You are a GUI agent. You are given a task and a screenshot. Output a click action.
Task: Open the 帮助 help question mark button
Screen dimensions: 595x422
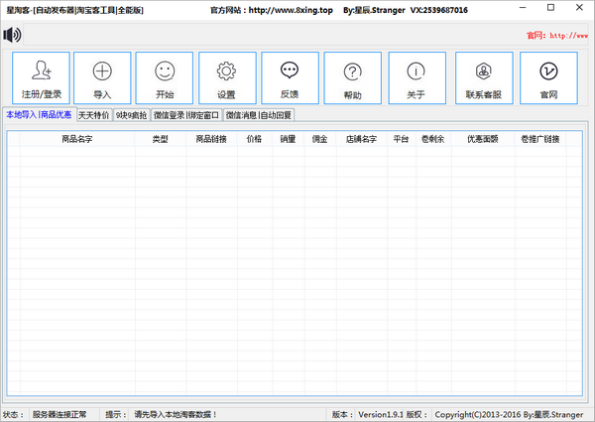pos(352,77)
